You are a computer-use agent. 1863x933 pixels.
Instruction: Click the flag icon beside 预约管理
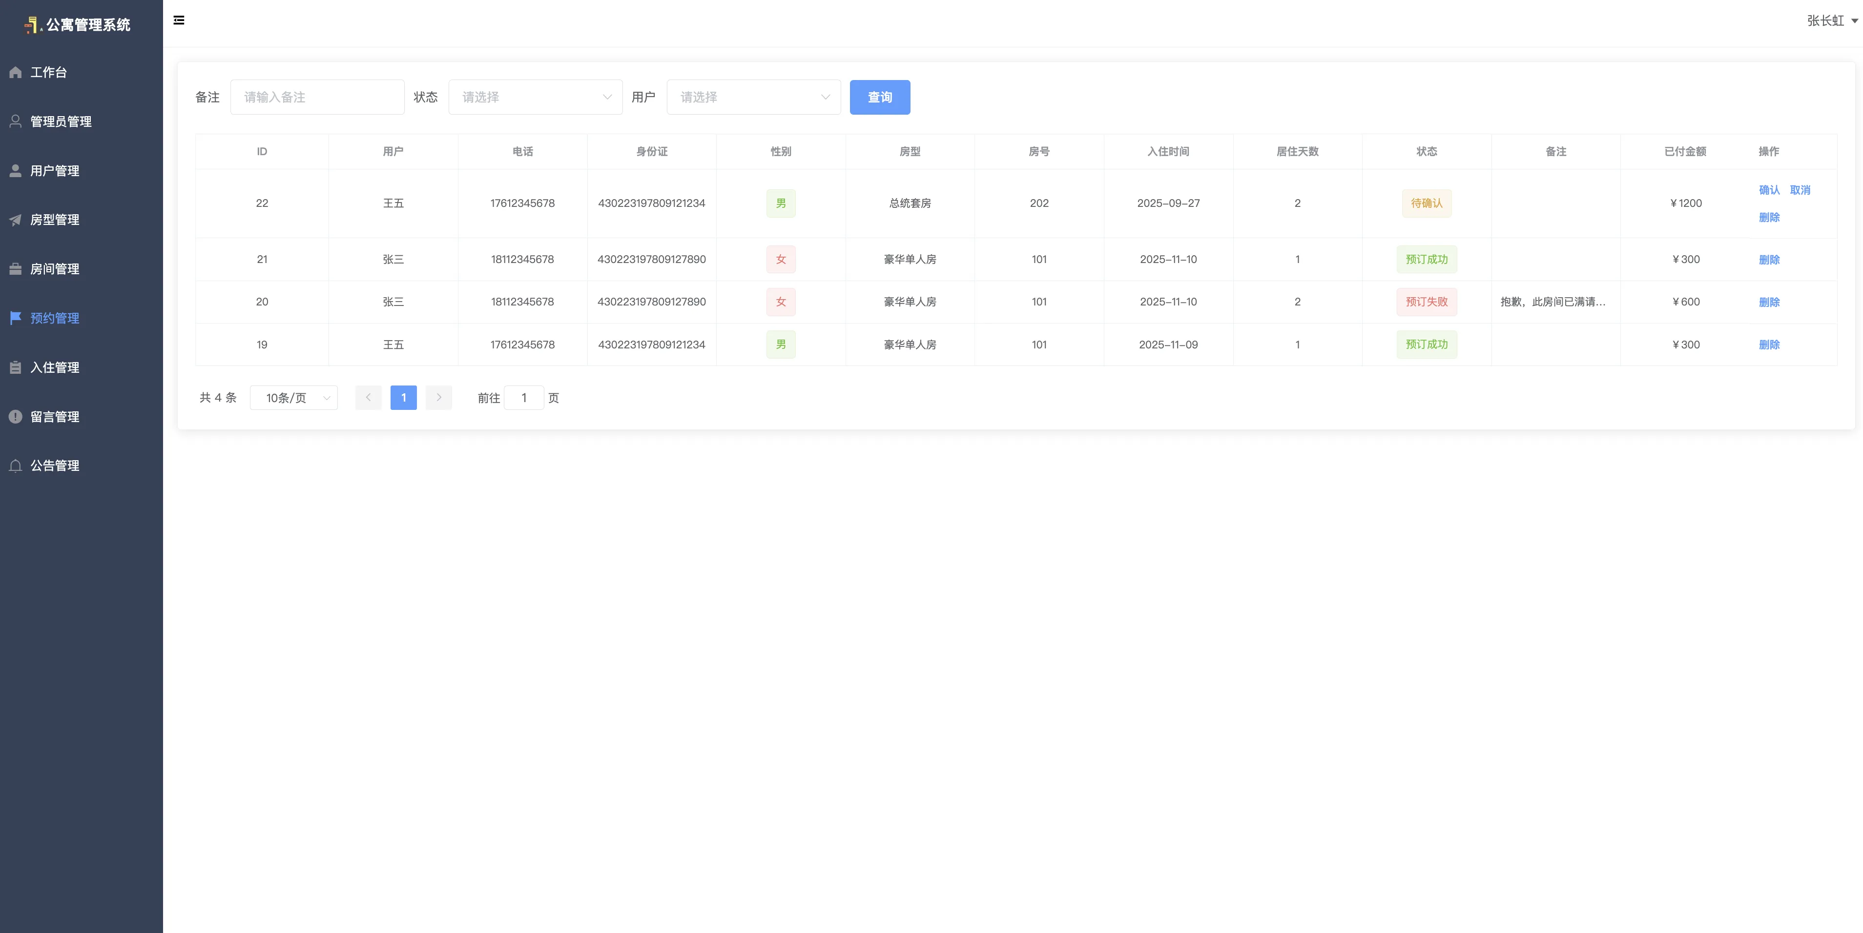tap(15, 318)
